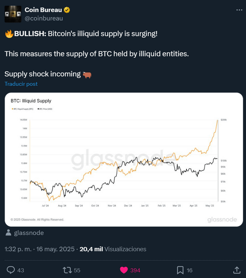The image size is (246, 278).
Task: Open the three-dot more options menu
Action: [x=239, y=10]
